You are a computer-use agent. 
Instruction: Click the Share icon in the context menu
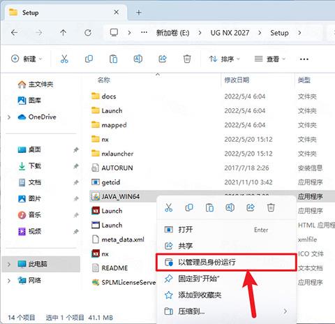point(251,207)
